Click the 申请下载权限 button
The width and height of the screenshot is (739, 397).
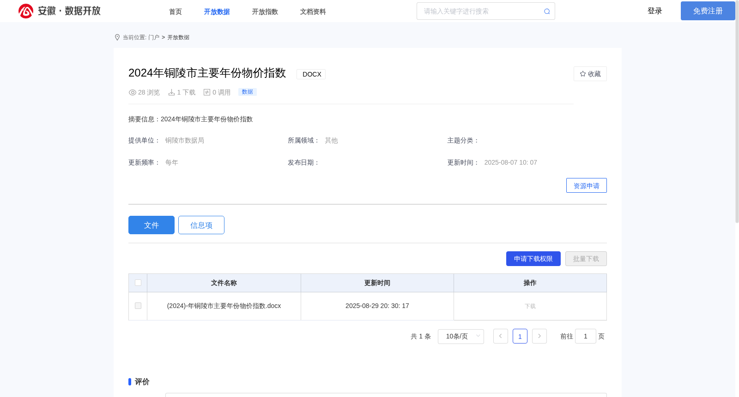point(533,259)
